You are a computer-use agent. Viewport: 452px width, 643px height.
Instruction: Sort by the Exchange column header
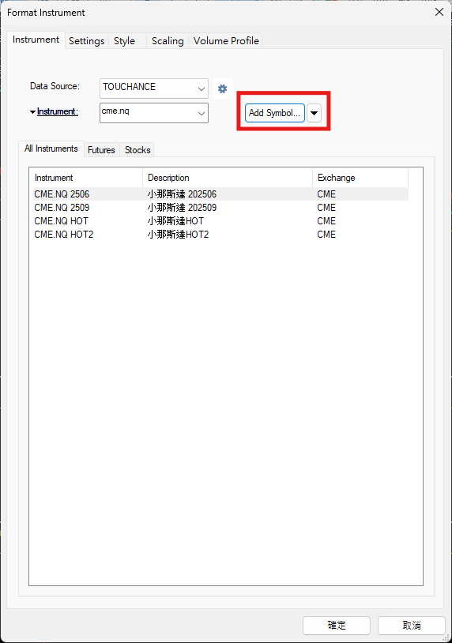360,178
